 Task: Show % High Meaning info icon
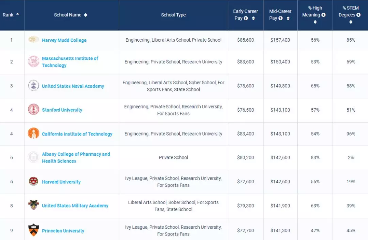323,15
